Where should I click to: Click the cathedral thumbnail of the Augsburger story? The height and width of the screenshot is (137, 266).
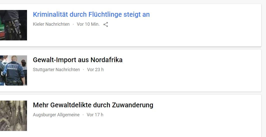(x=14, y=116)
